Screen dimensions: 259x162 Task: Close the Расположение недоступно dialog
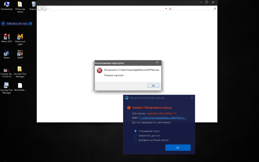[x=157, y=62]
